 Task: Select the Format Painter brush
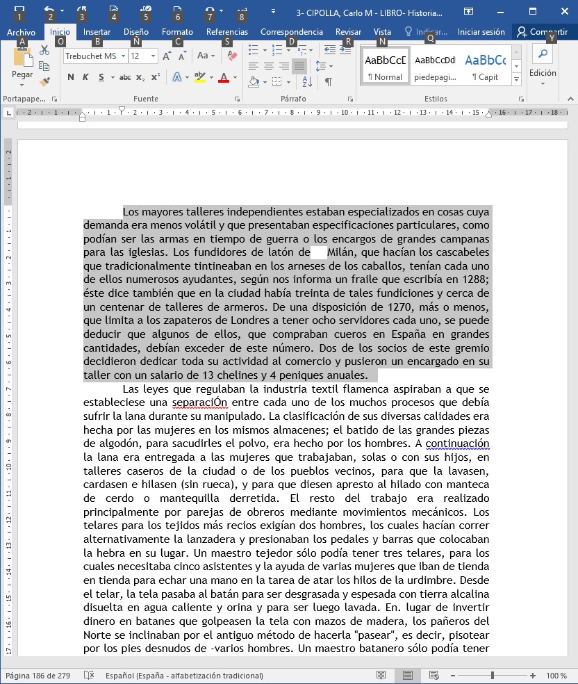[x=44, y=81]
